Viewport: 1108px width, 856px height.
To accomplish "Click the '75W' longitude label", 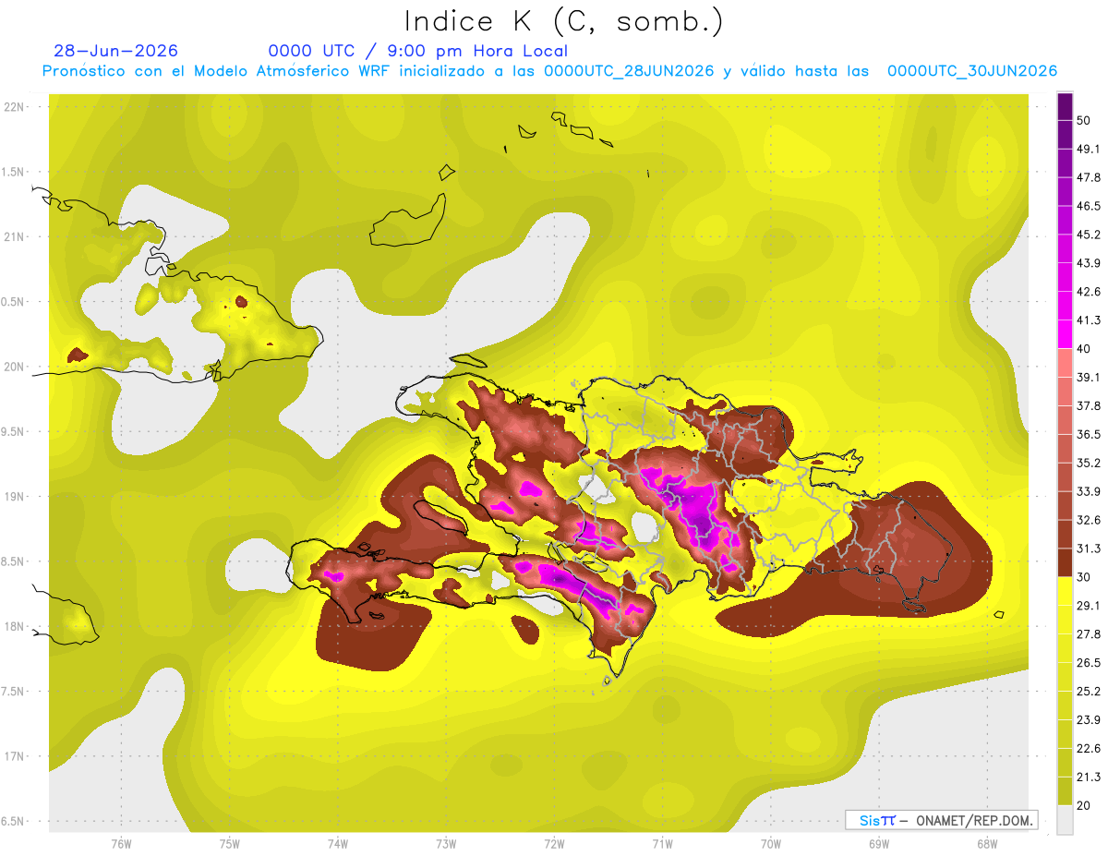I will (230, 843).
